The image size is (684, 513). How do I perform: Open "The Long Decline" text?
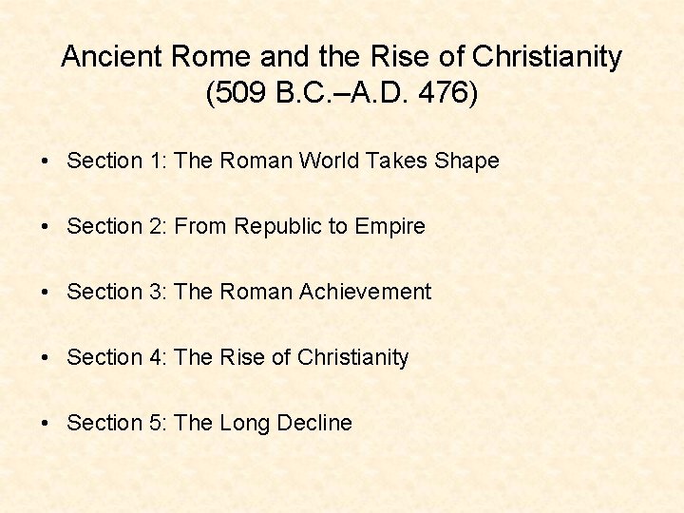(262, 423)
